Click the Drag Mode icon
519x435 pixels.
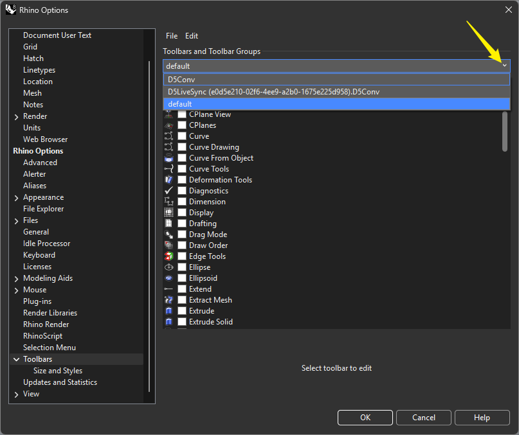[x=168, y=235]
